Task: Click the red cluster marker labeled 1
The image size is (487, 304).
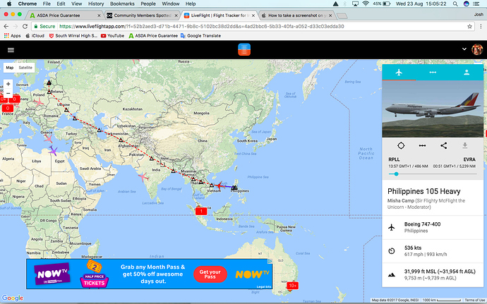Action: [x=201, y=211]
